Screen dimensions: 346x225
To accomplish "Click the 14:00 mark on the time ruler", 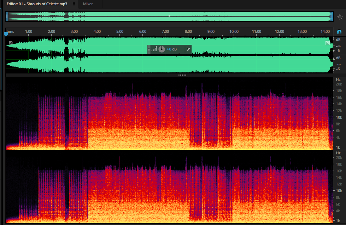I will (325, 31).
